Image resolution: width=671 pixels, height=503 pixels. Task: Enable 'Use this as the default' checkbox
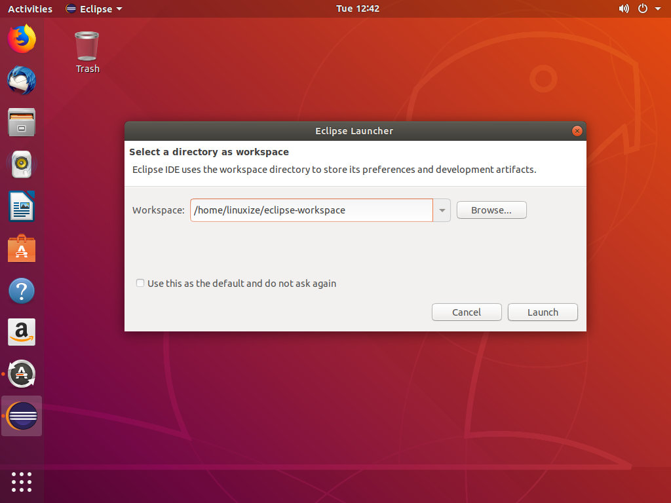[140, 283]
